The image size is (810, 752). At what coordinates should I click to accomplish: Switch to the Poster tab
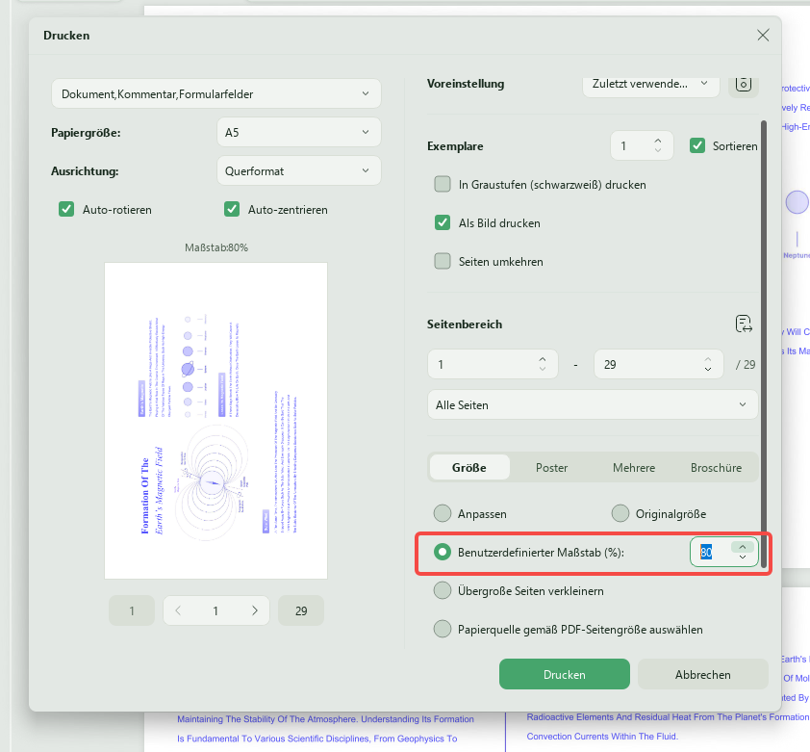point(551,468)
